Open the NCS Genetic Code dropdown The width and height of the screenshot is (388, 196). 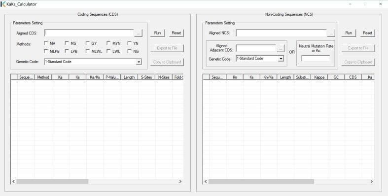click(x=281, y=59)
